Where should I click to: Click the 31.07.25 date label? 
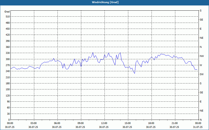(x=198, y=127)
